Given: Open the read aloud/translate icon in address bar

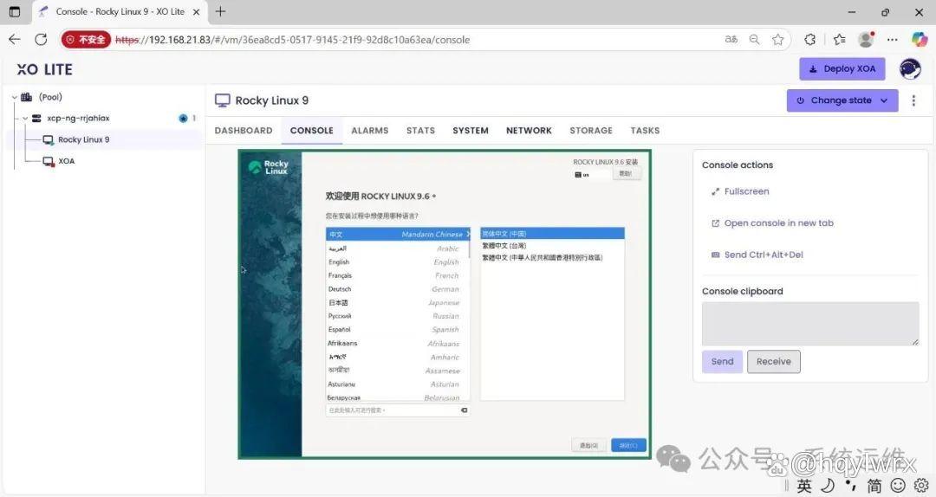Looking at the screenshot, I should (x=731, y=39).
